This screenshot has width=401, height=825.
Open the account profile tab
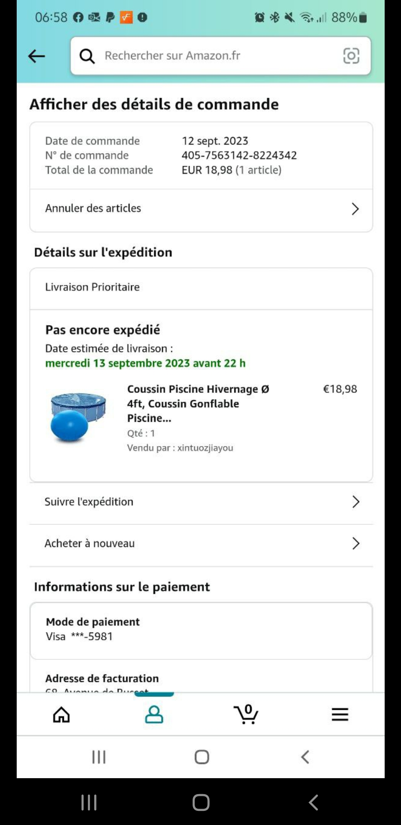(154, 714)
